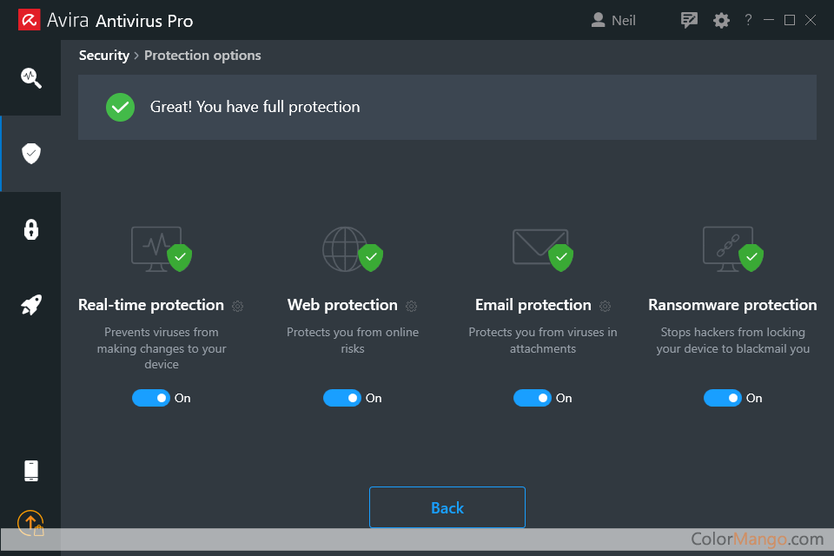The height and width of the screenshot is (556, 834).
Task: Open the Performance section via the rocket icon
Action: [30, 305]
